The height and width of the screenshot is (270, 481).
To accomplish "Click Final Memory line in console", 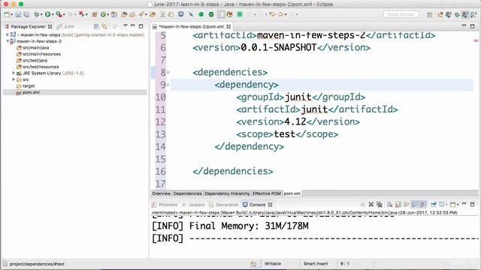I will (230, 226).
